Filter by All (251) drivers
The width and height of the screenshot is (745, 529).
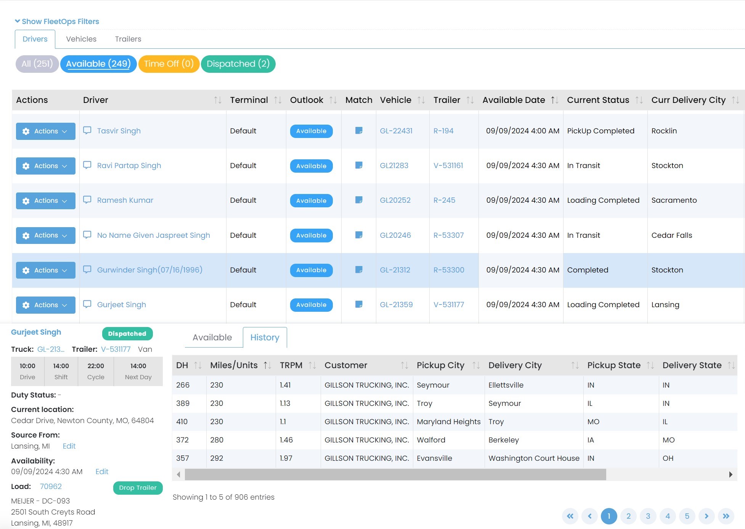pos(37,64)
